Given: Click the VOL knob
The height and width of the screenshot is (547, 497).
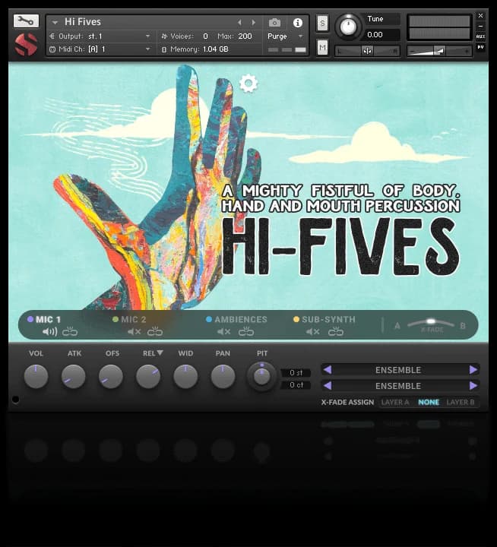Looking at the screenshot, I should pos(36,376).
